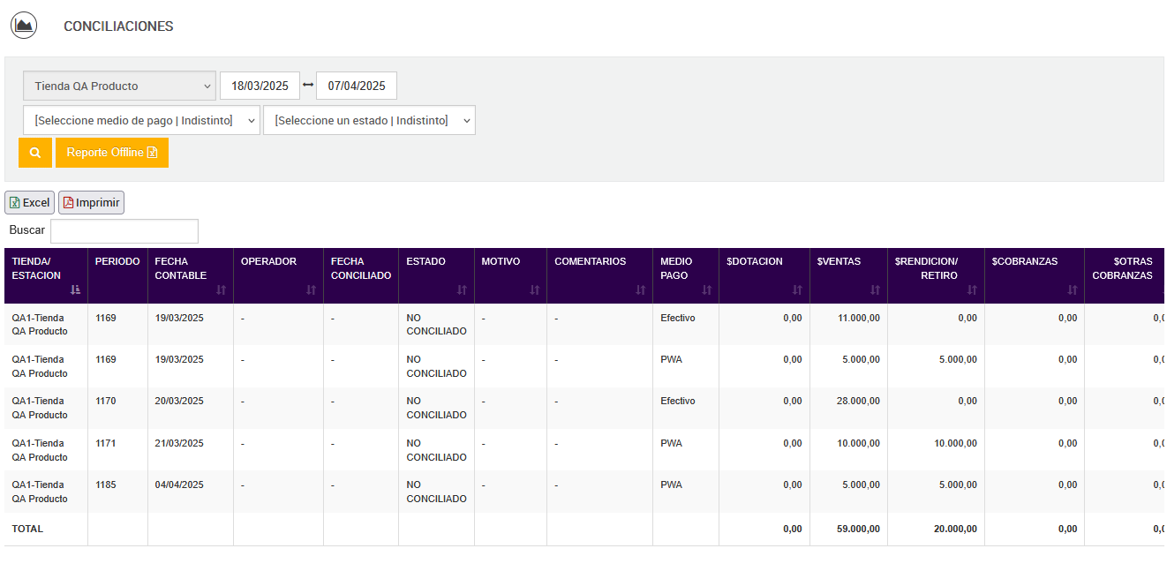Viewport: 1167px width, 571px height.
Task: Sort by Motivo column sort icon
Action: click(x=534, y=289)
